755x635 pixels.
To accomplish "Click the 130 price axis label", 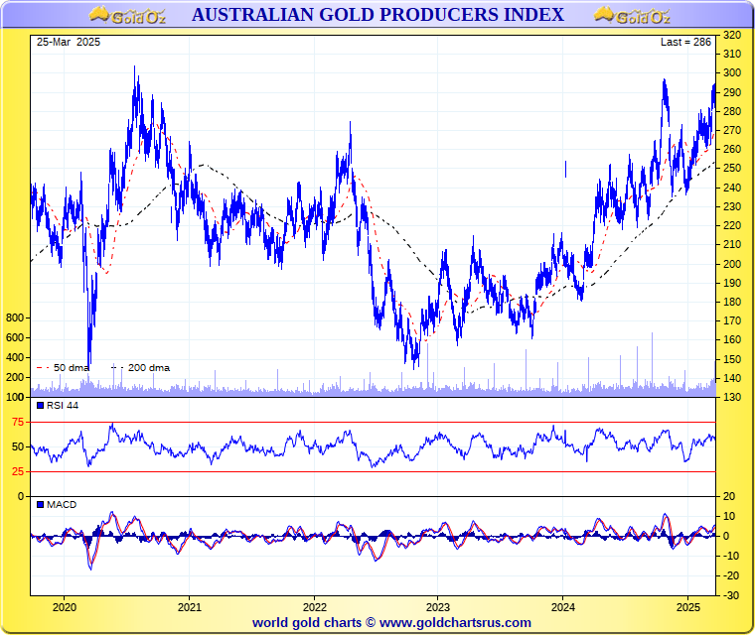I will click(732, 397).
